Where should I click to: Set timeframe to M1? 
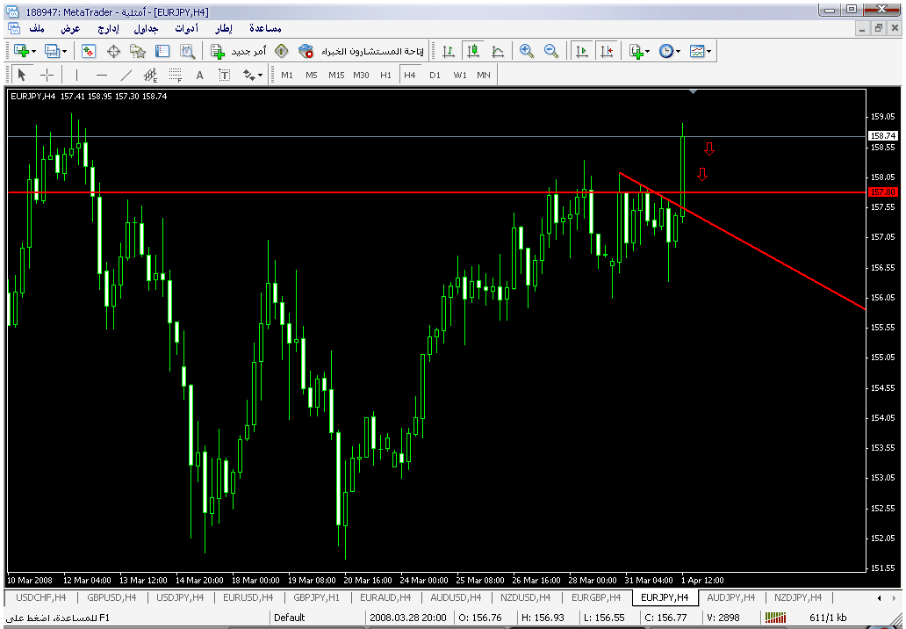click(x=287, y=76)
